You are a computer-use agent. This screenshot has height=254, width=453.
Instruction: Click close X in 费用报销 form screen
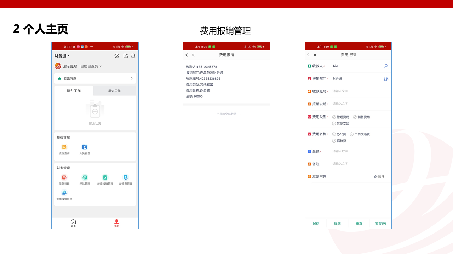tap(315, 55)
